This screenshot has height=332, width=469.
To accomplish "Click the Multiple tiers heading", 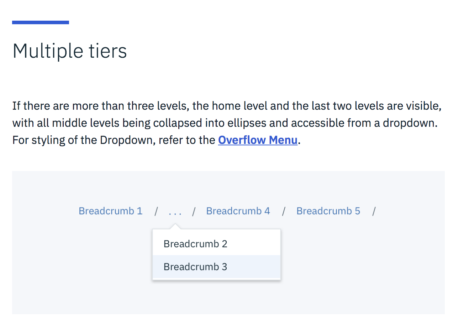I will point(70,51).
